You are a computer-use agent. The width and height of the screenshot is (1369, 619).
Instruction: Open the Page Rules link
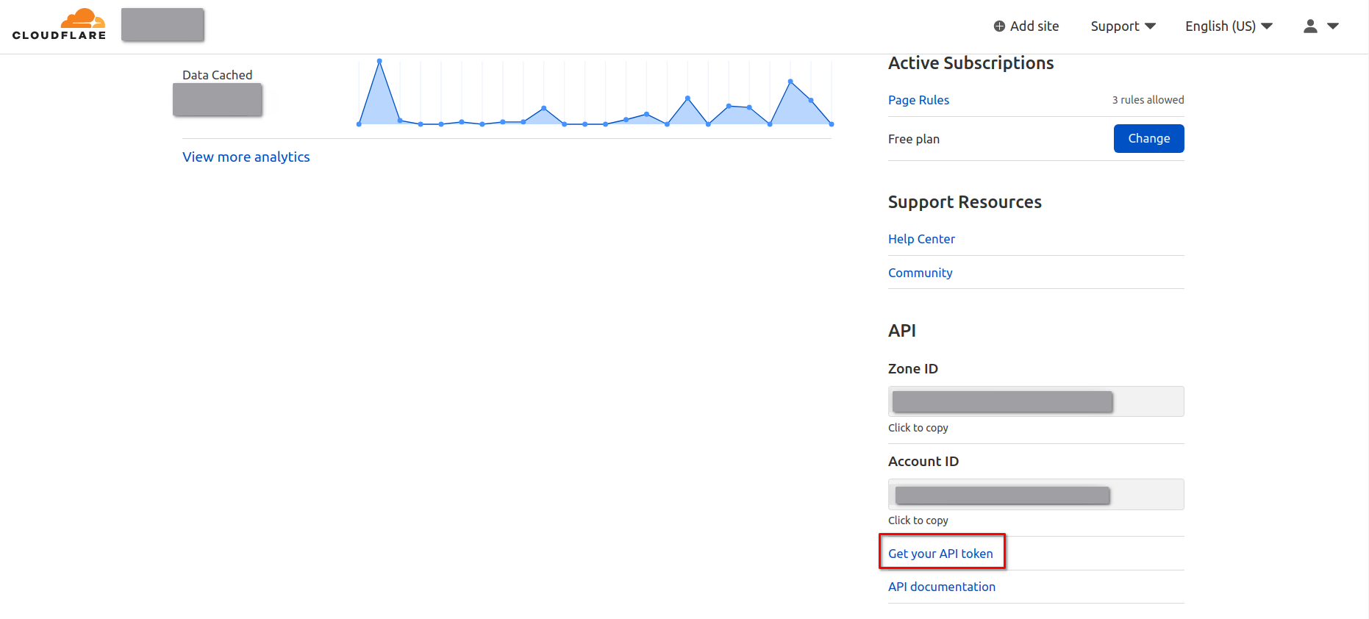pos(918,100)
